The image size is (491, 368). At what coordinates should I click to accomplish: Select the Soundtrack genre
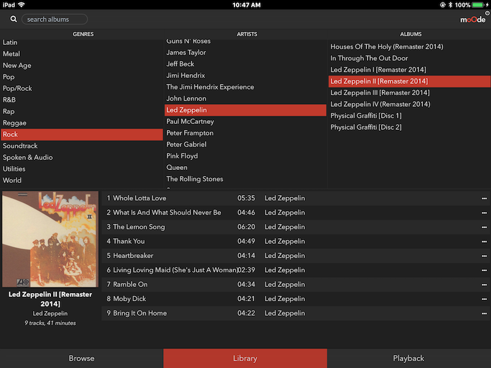point(82,146)
